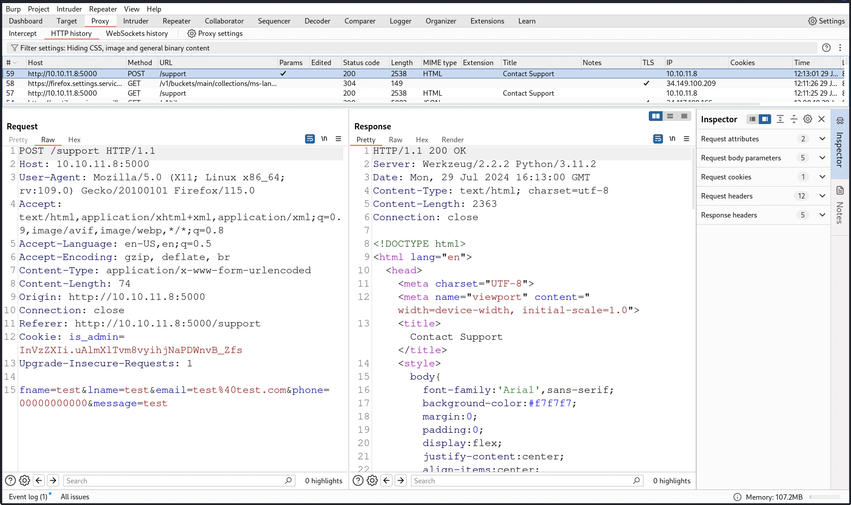
Task: Select Pretty view in Request pane
Action: click(x=18, y=140)
